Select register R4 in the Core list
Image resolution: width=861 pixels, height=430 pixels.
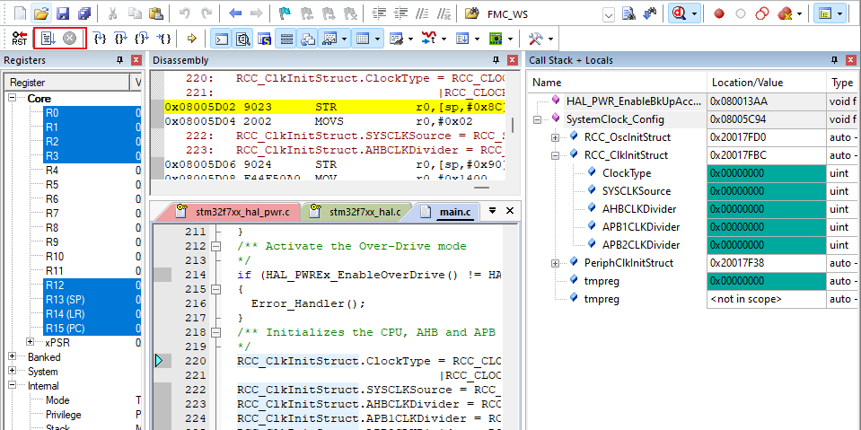click(52, 171)
